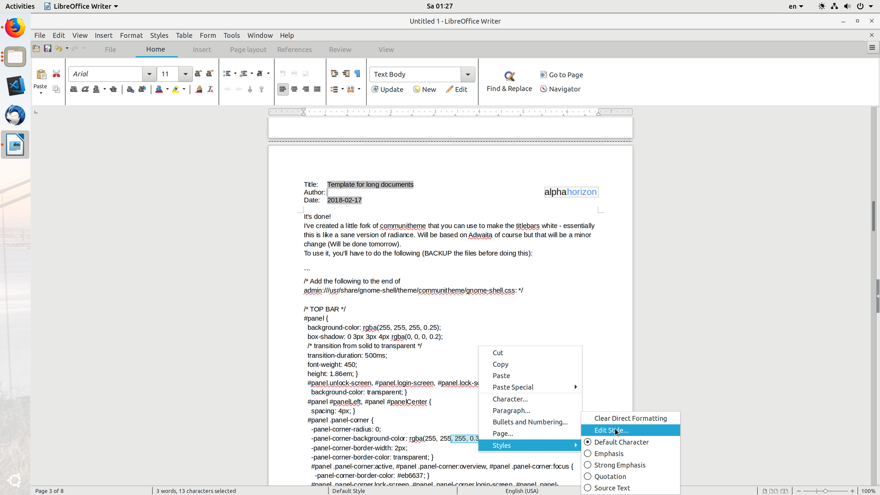
Task: Expand the Text Body paragraph style dropdown
Action: point(468,74)
